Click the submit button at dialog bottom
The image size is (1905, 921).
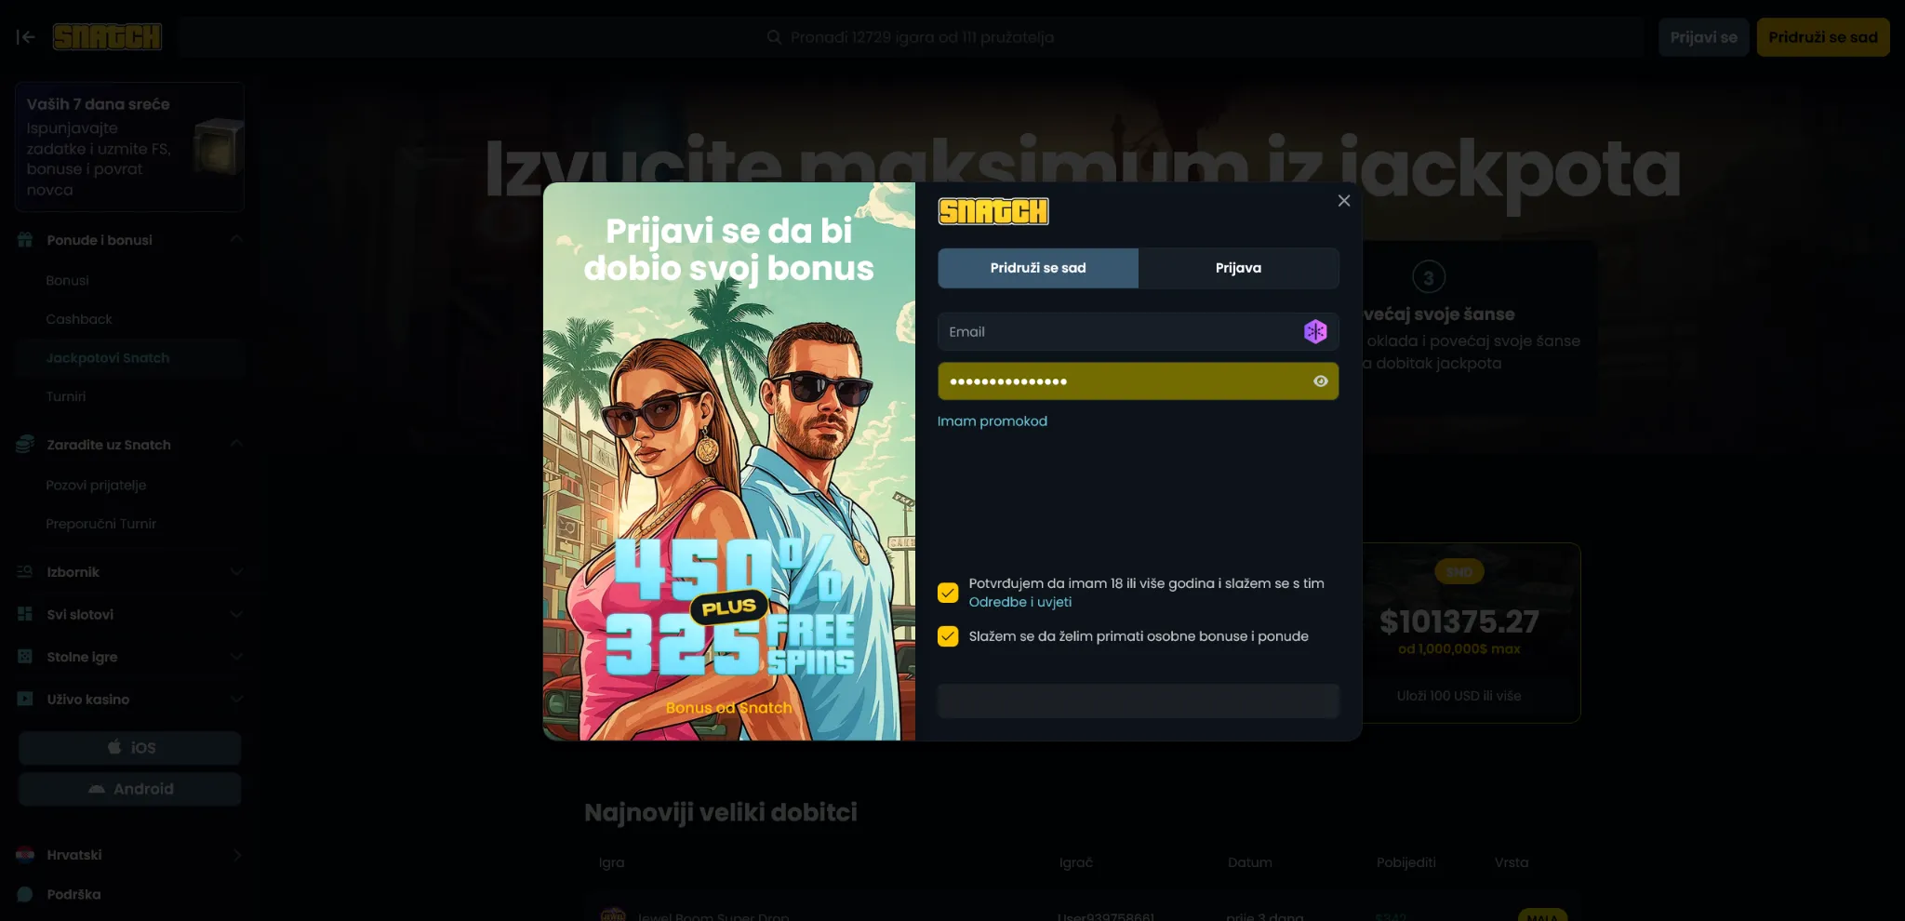tap(1139, 701)
